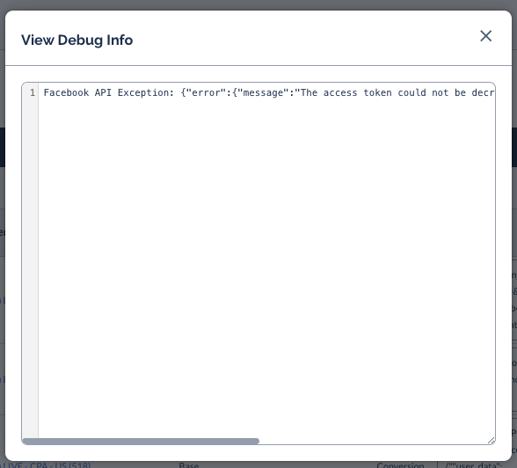Click the horizontal scrollbar in debug text area
Viewport: 517px width, 468px height.
[141, 441]
